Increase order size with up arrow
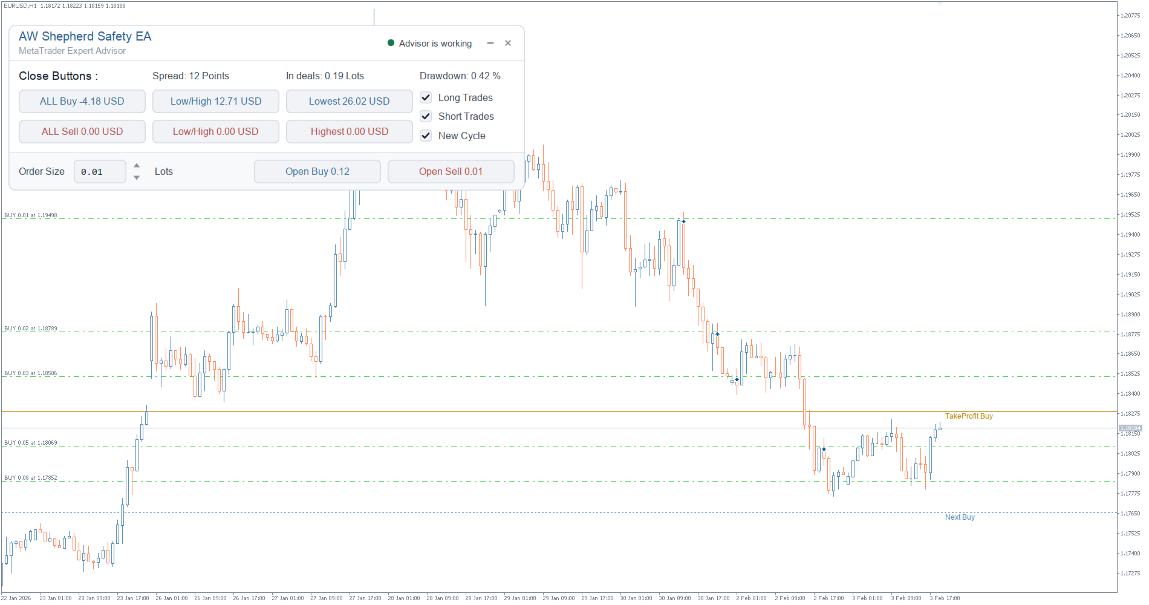 137,165
